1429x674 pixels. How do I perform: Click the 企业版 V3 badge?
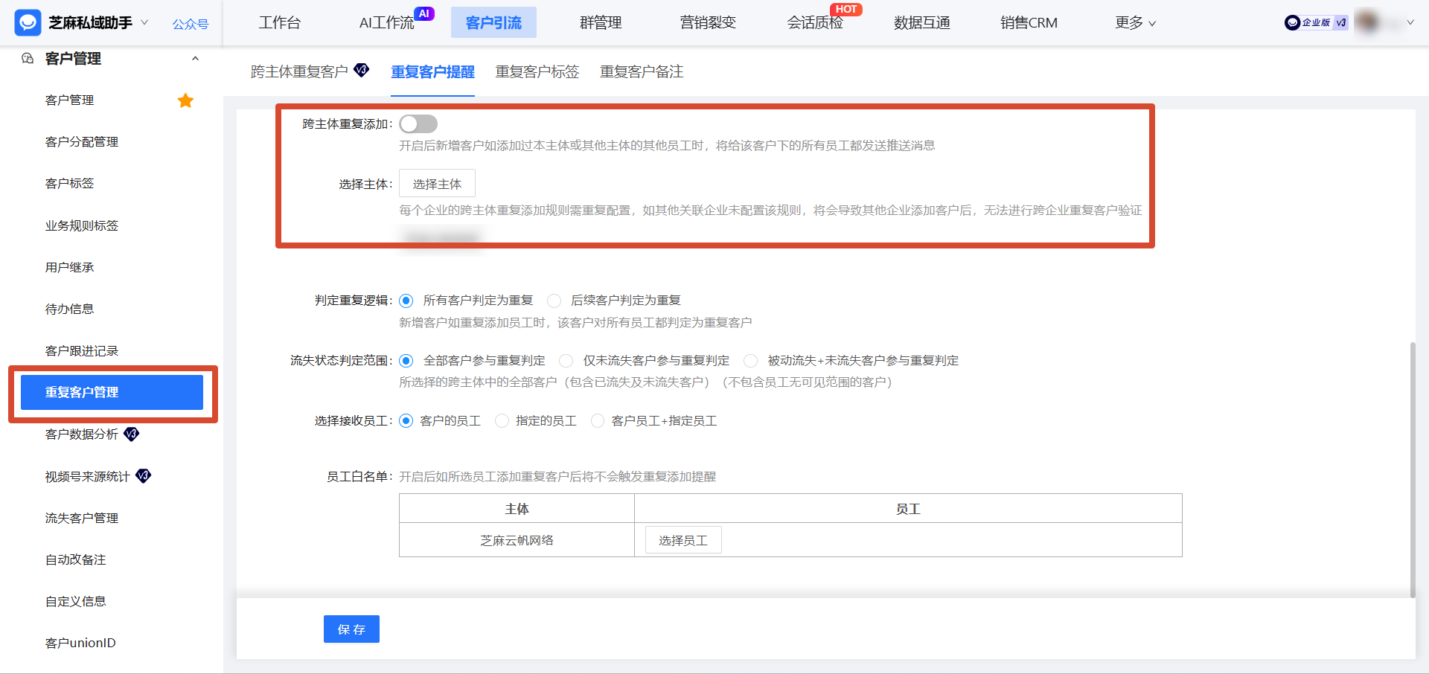click(1316, 22)
